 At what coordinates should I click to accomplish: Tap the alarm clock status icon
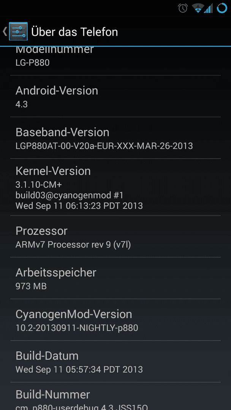[x=183, y=8]
